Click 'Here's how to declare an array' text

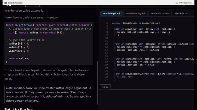tap(31, 17)
